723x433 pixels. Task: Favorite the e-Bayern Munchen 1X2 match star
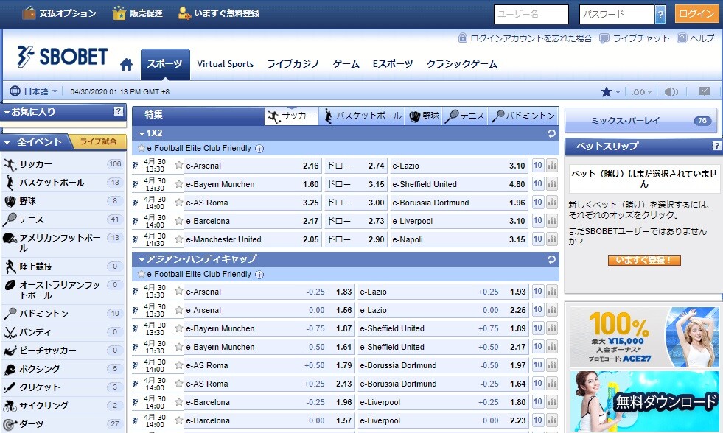pos(179,183)
